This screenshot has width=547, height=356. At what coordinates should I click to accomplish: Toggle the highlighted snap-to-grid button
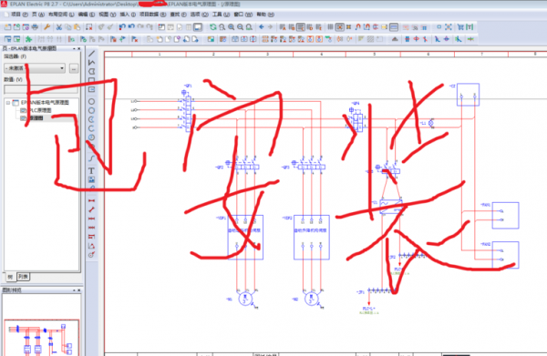click(x=339, y=26)
